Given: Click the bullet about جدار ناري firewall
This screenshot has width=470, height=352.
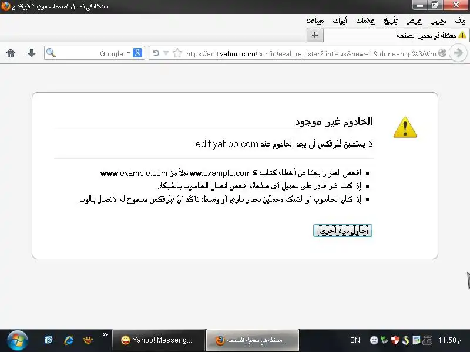Looking at the screenshot, I should [219, 199].
